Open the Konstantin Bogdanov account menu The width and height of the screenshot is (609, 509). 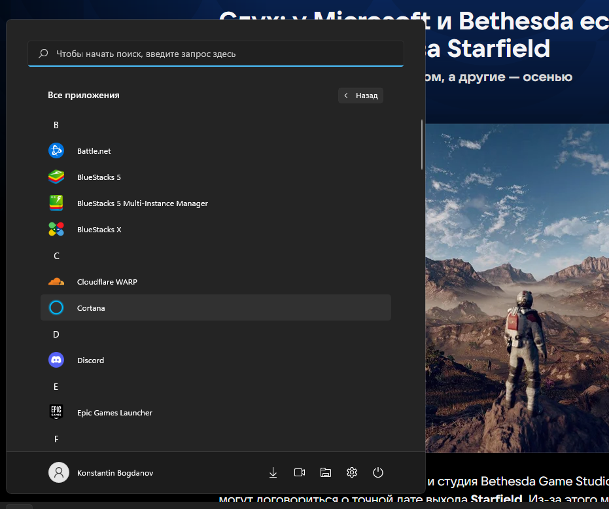pyautogui.click(x=101, y=472)
